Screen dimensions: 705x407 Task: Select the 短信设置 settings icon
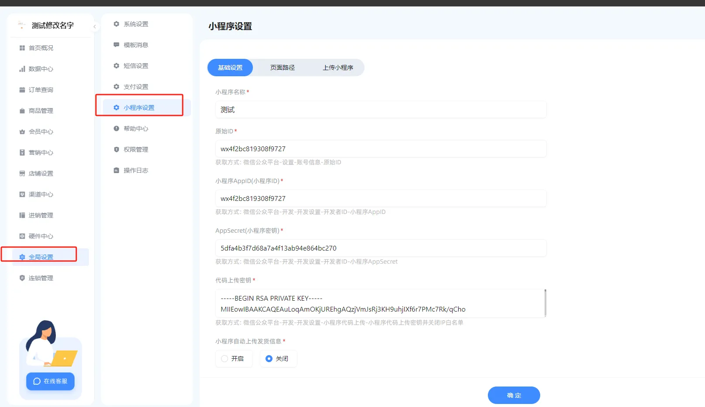coord(116,66)
